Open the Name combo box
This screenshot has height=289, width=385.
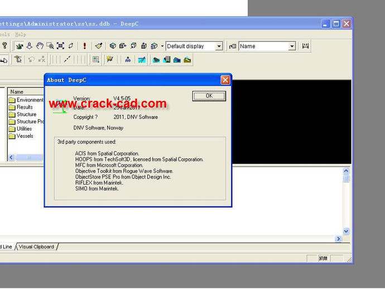pos(267,46)
